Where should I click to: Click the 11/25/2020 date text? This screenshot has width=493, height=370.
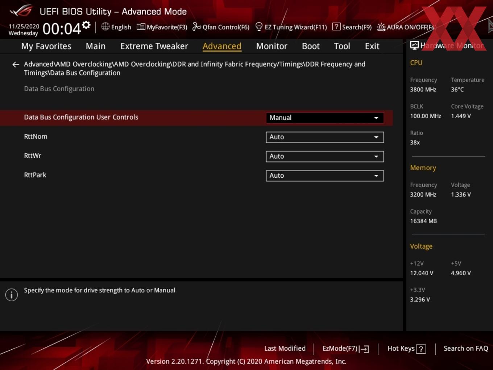click(24, 26)
